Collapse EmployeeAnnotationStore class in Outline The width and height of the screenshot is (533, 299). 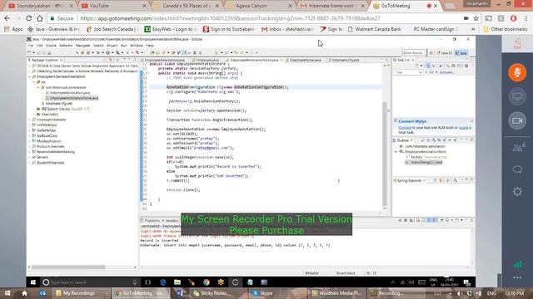[x=396, y=152]
